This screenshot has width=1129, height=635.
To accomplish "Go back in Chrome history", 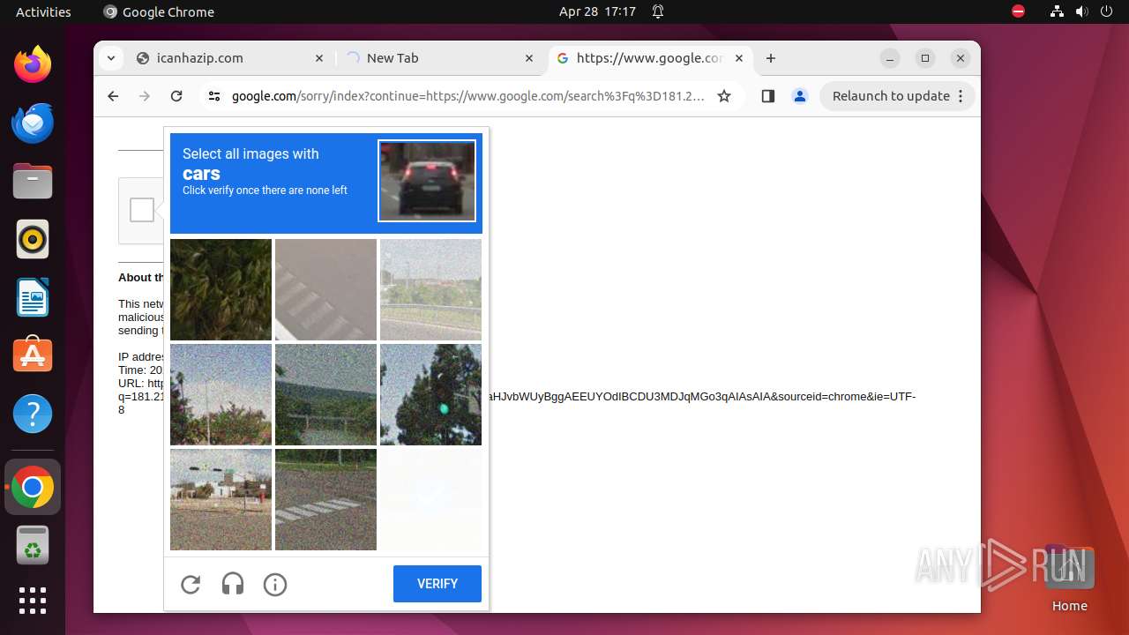I will coord(113,96).
